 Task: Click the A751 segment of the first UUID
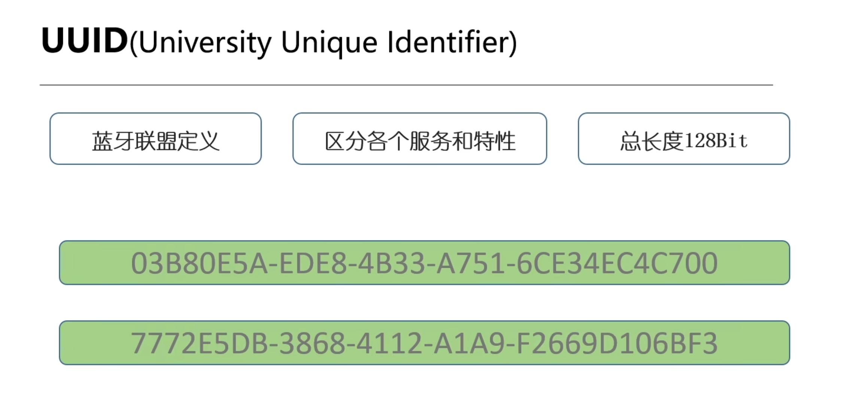tap(471, 263)
